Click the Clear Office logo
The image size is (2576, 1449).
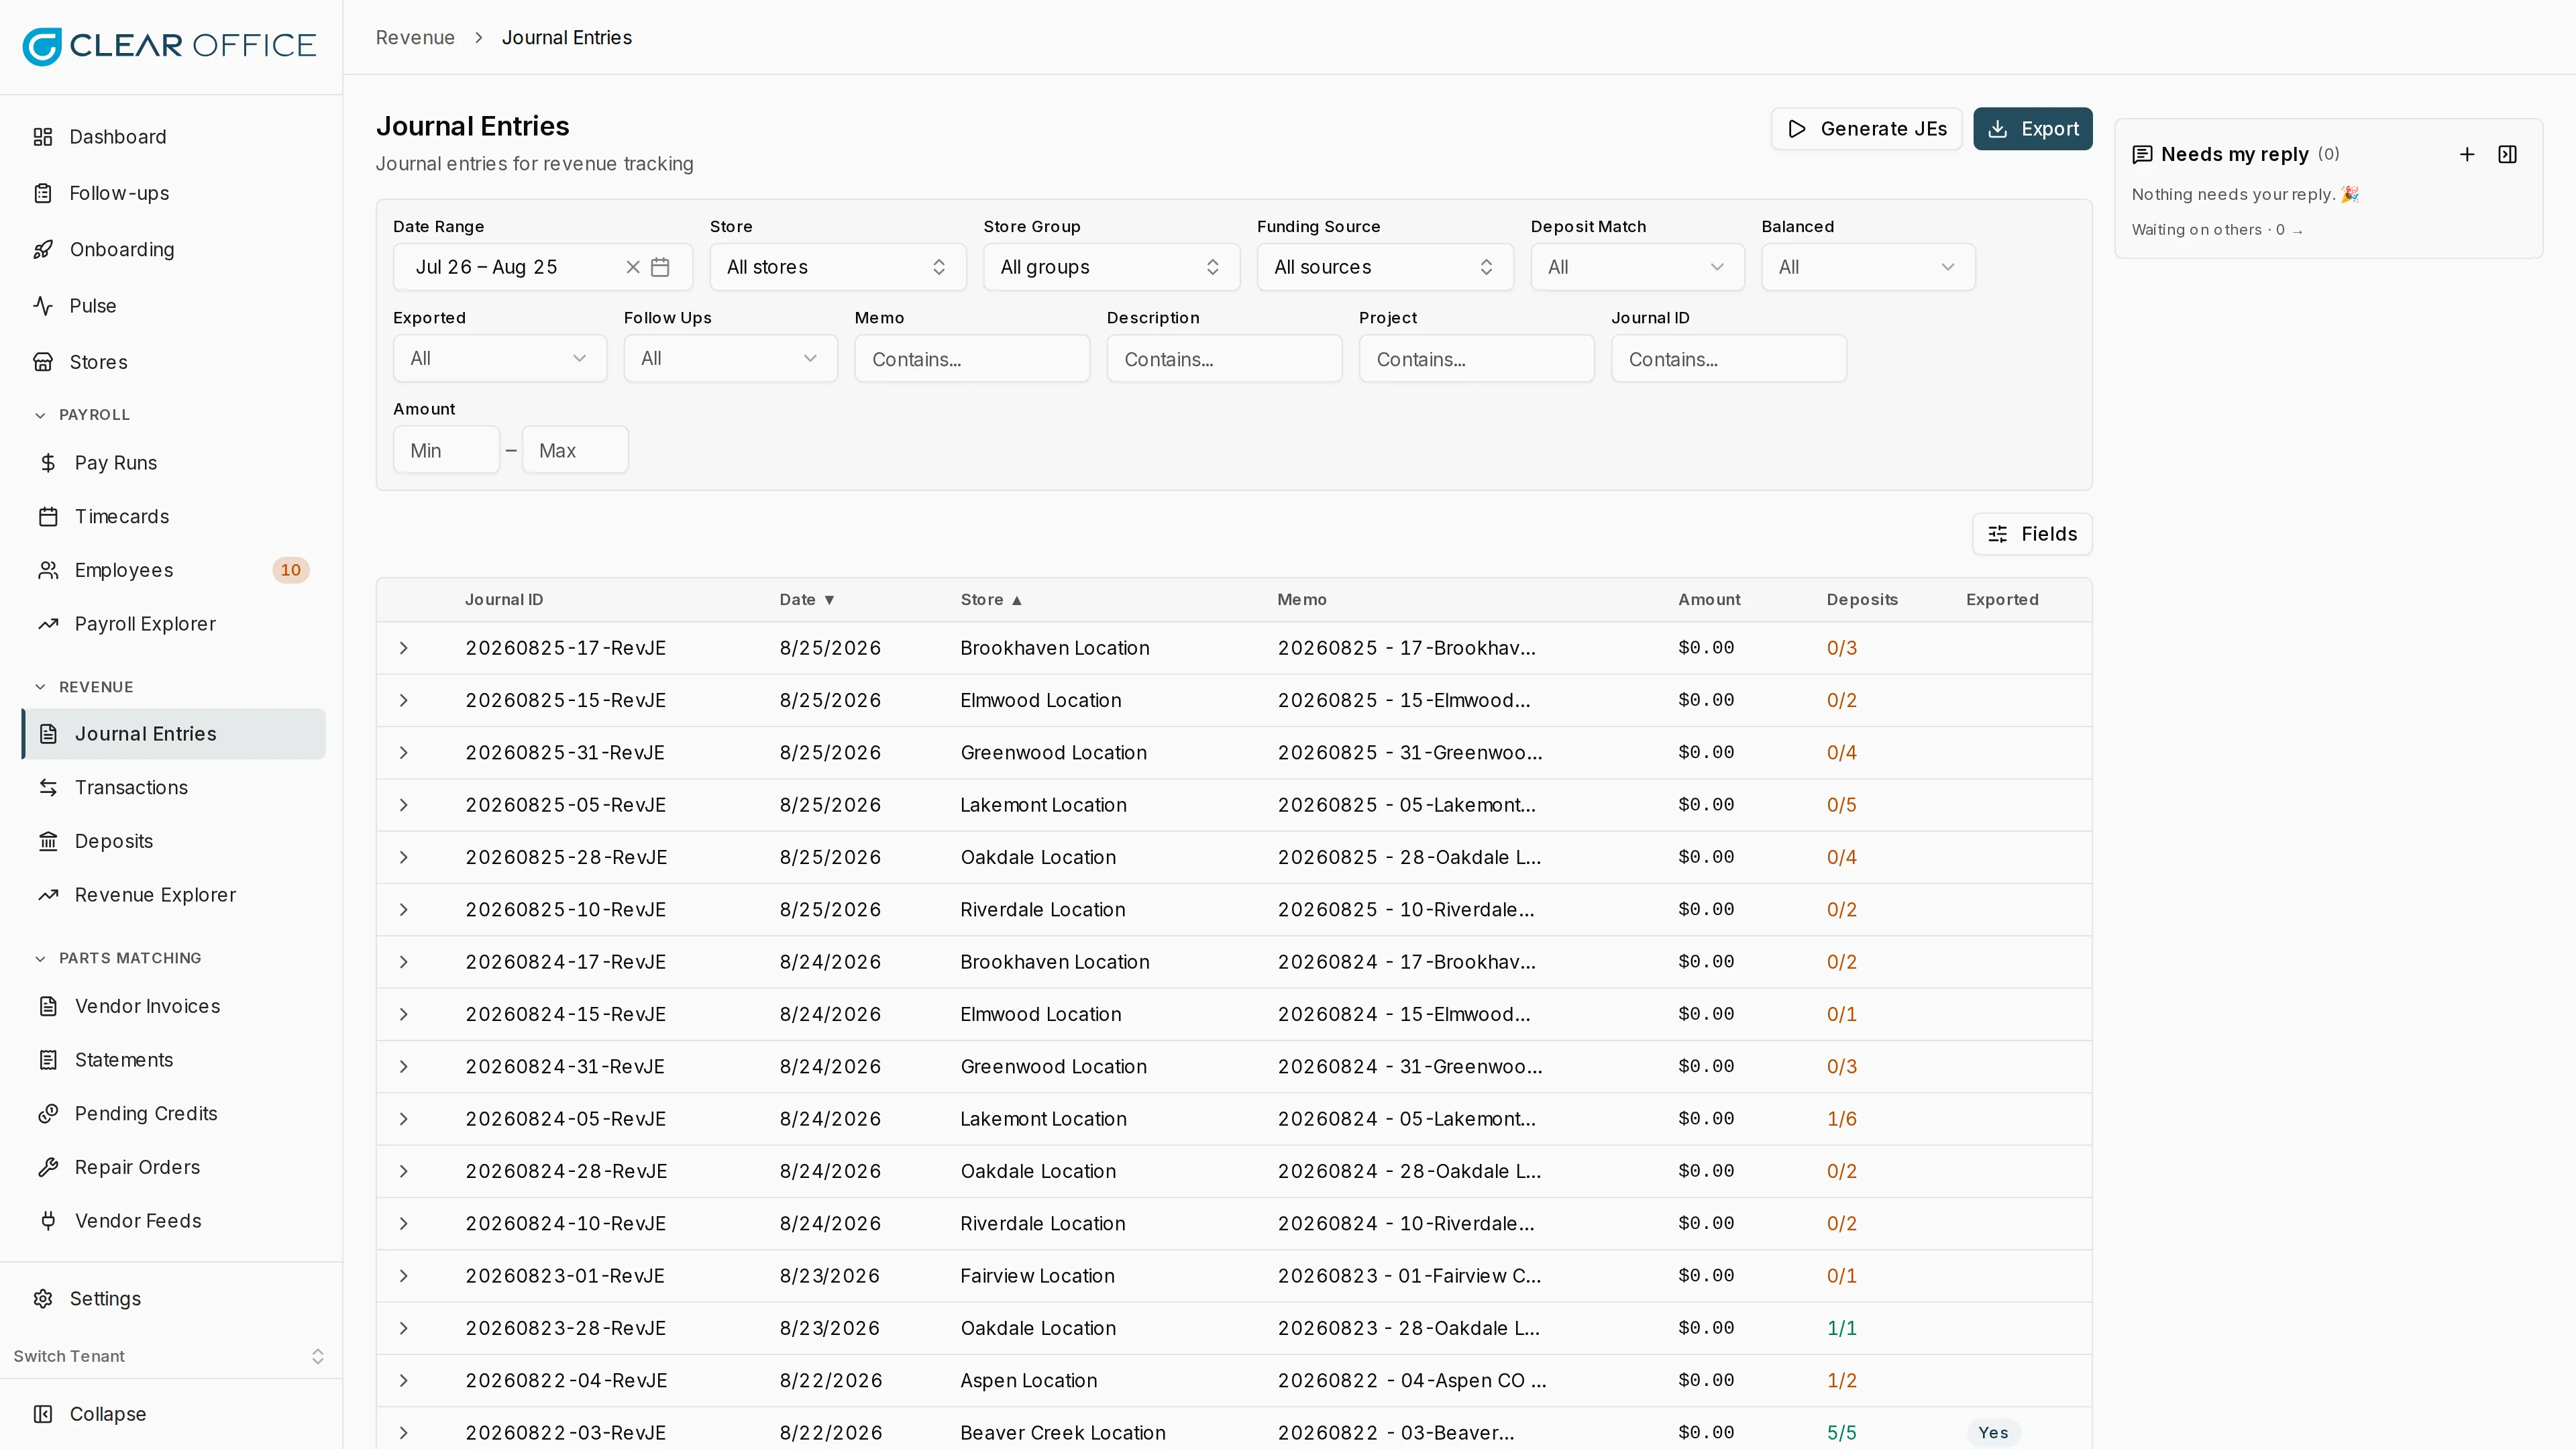coord(169,46)
